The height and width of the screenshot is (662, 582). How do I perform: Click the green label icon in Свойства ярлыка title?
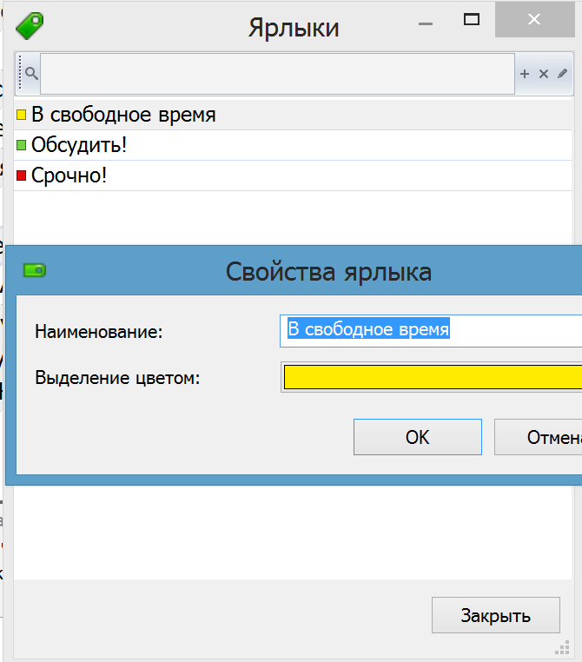(x=35, y=270)
